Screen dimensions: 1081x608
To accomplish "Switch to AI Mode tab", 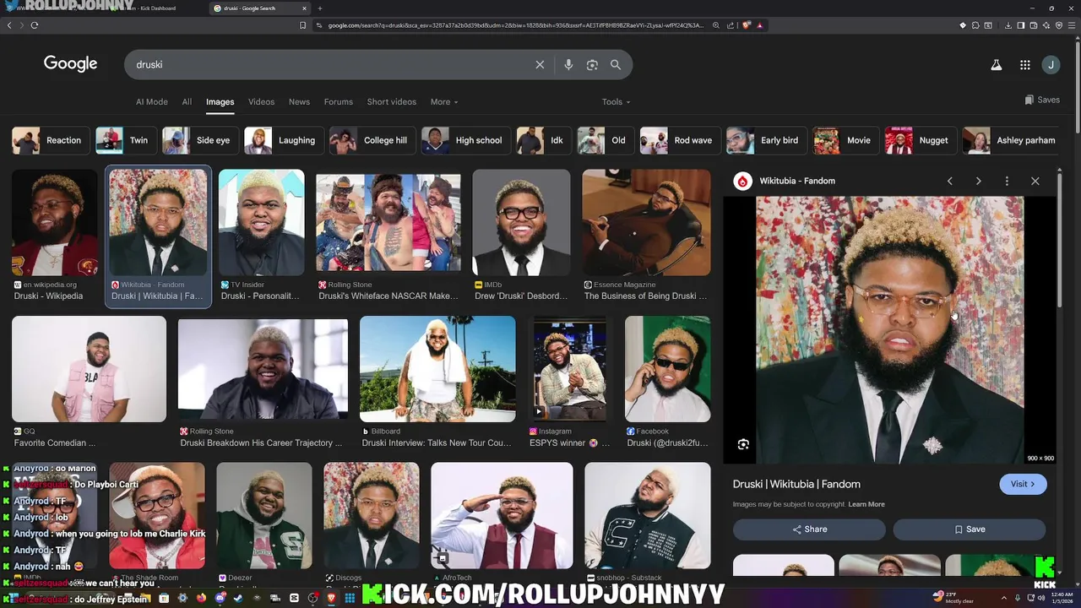I will 152,102.
